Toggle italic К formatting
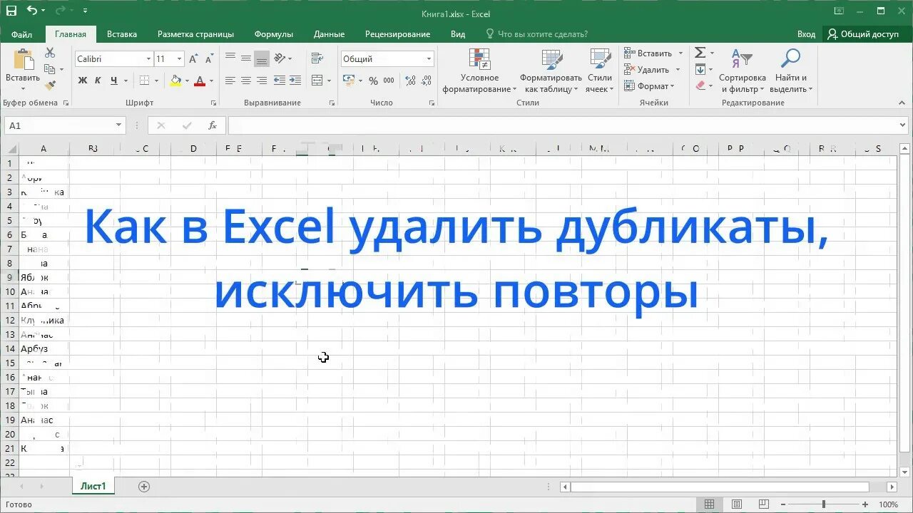This screenshot has width=913, height=513. coord(98,81)
